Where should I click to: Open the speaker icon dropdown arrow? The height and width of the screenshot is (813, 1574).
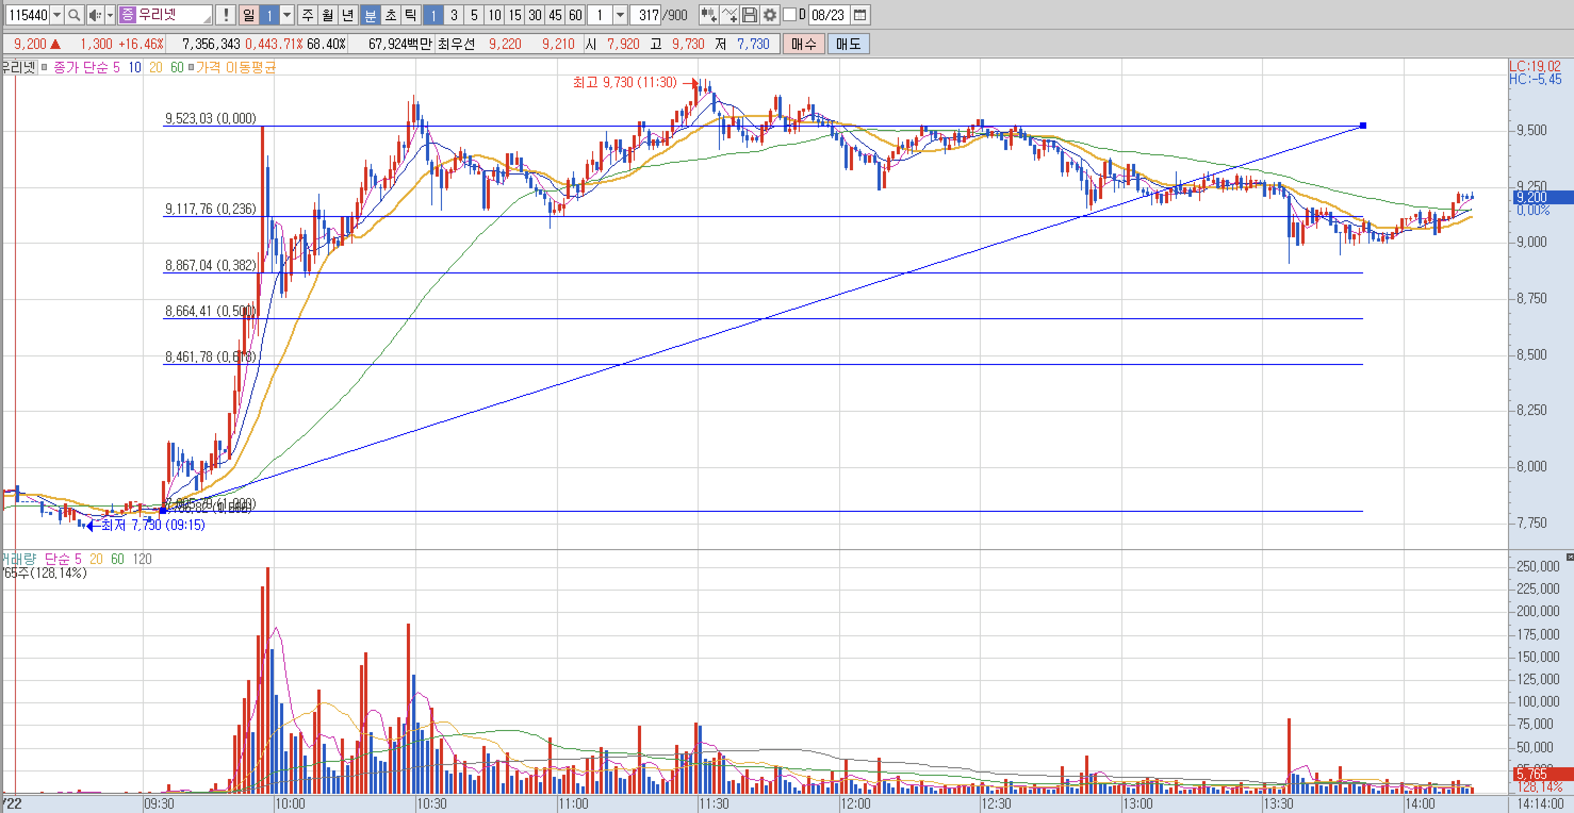110,15
